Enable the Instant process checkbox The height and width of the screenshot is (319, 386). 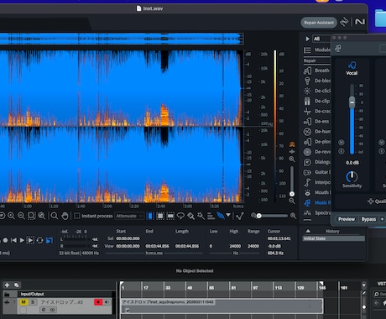pyautogui.click(x=77, y=216)
